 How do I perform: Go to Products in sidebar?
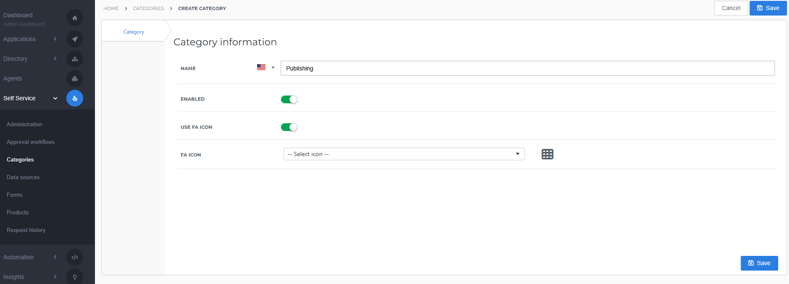point(18,213)
